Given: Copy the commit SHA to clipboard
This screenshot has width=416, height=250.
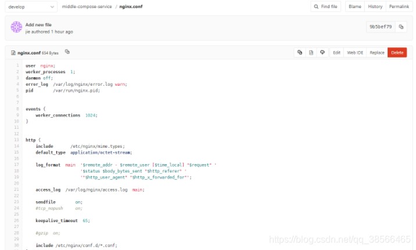Looking at the screenshot, I should (401, 27).
